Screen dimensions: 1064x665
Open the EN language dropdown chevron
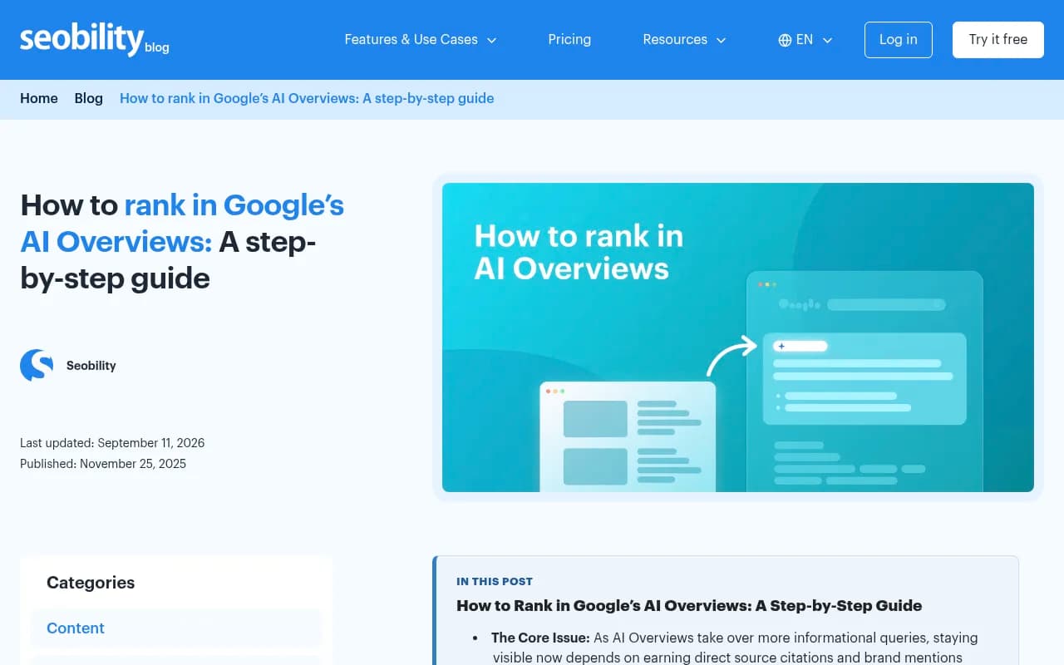[x=827, y=40]
